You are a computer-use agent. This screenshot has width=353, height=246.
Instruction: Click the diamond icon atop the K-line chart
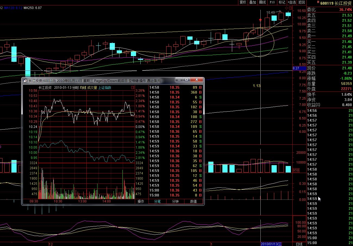286,8
